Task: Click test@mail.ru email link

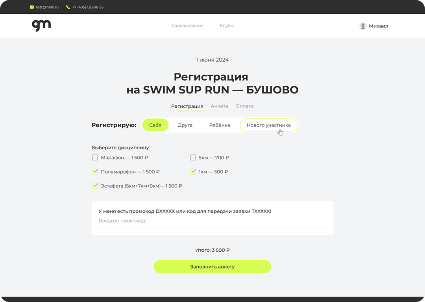Action: (x=47, y=7)
